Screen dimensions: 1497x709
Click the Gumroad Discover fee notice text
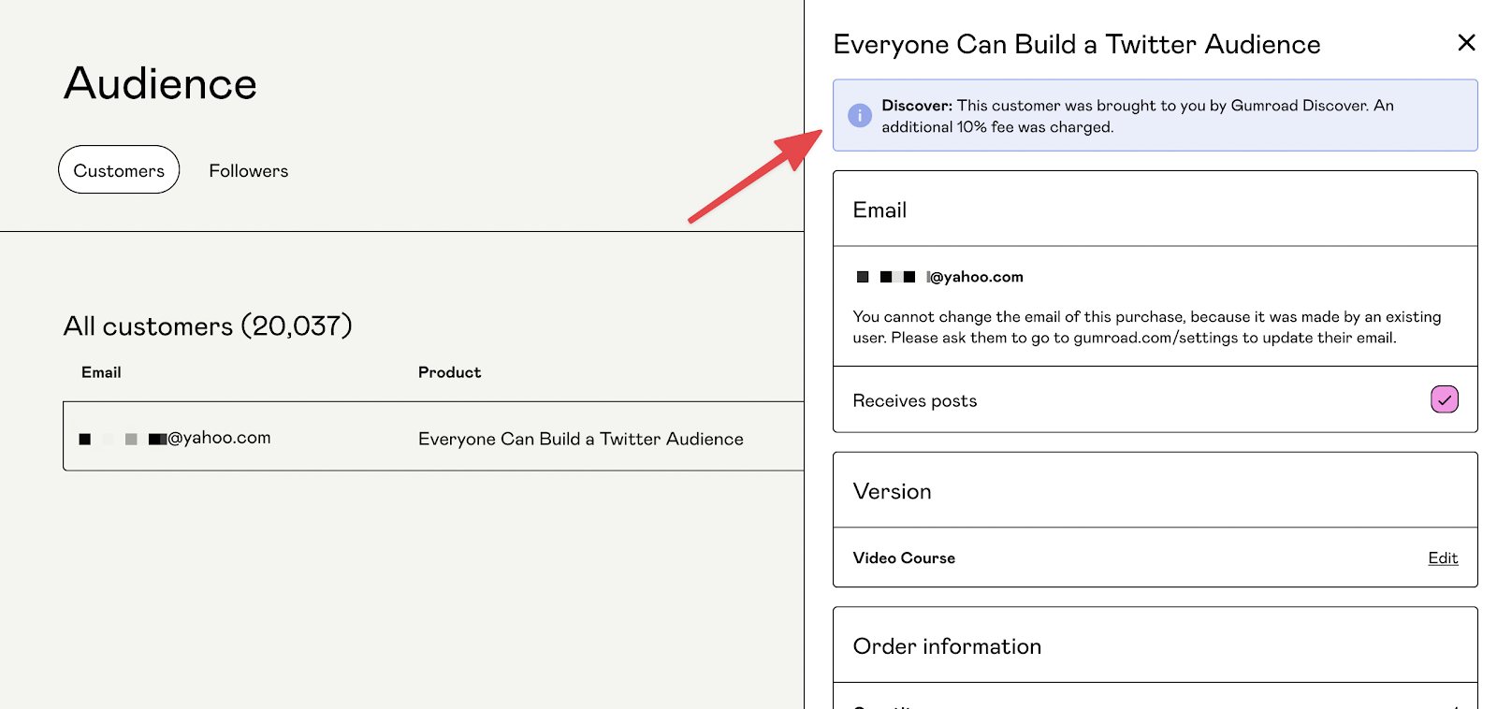pyautogui.click(x=1137, y=116)
